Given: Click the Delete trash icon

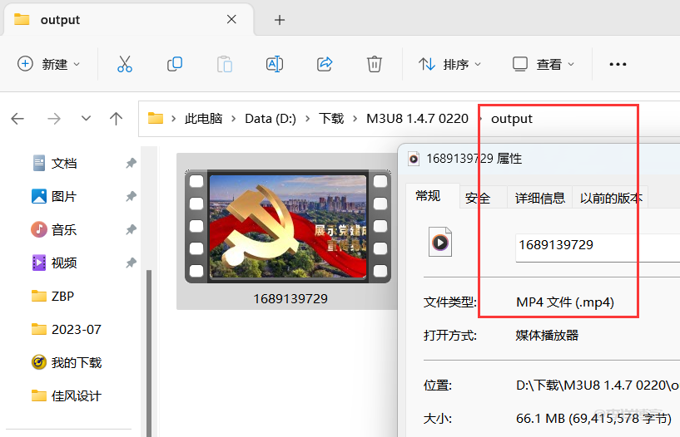Looking at the screenshot, I should [375, 64].
